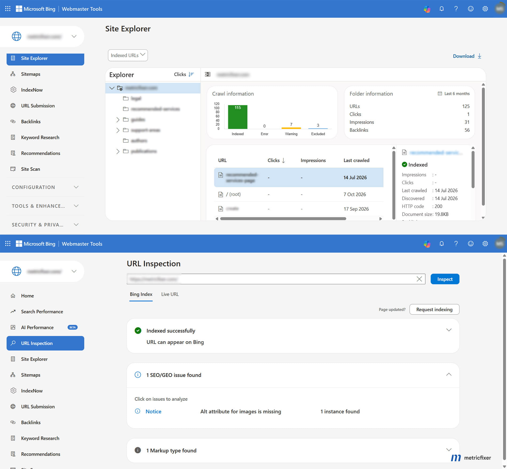Open site selector dropdown in top sidebar
The image size is (507, 469).
click(74, 36)
